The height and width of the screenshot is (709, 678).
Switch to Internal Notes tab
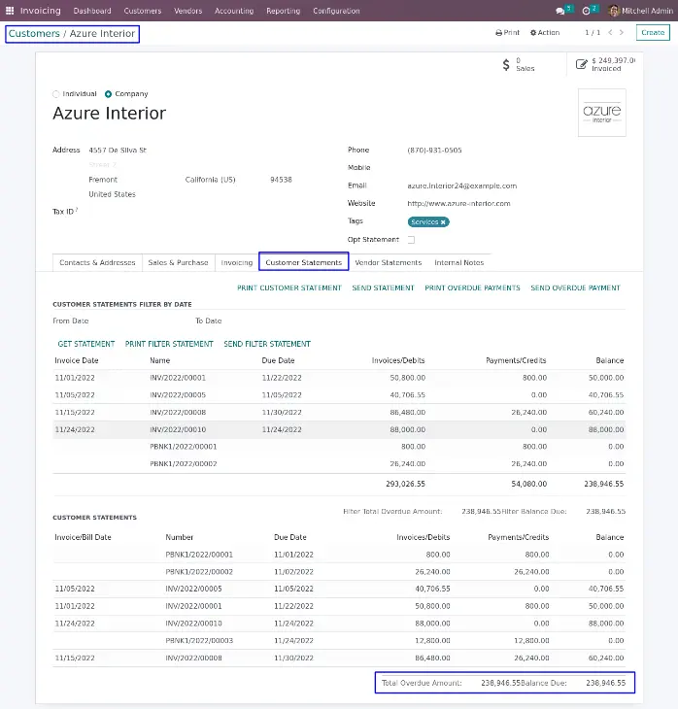click(x=459, y=262)
